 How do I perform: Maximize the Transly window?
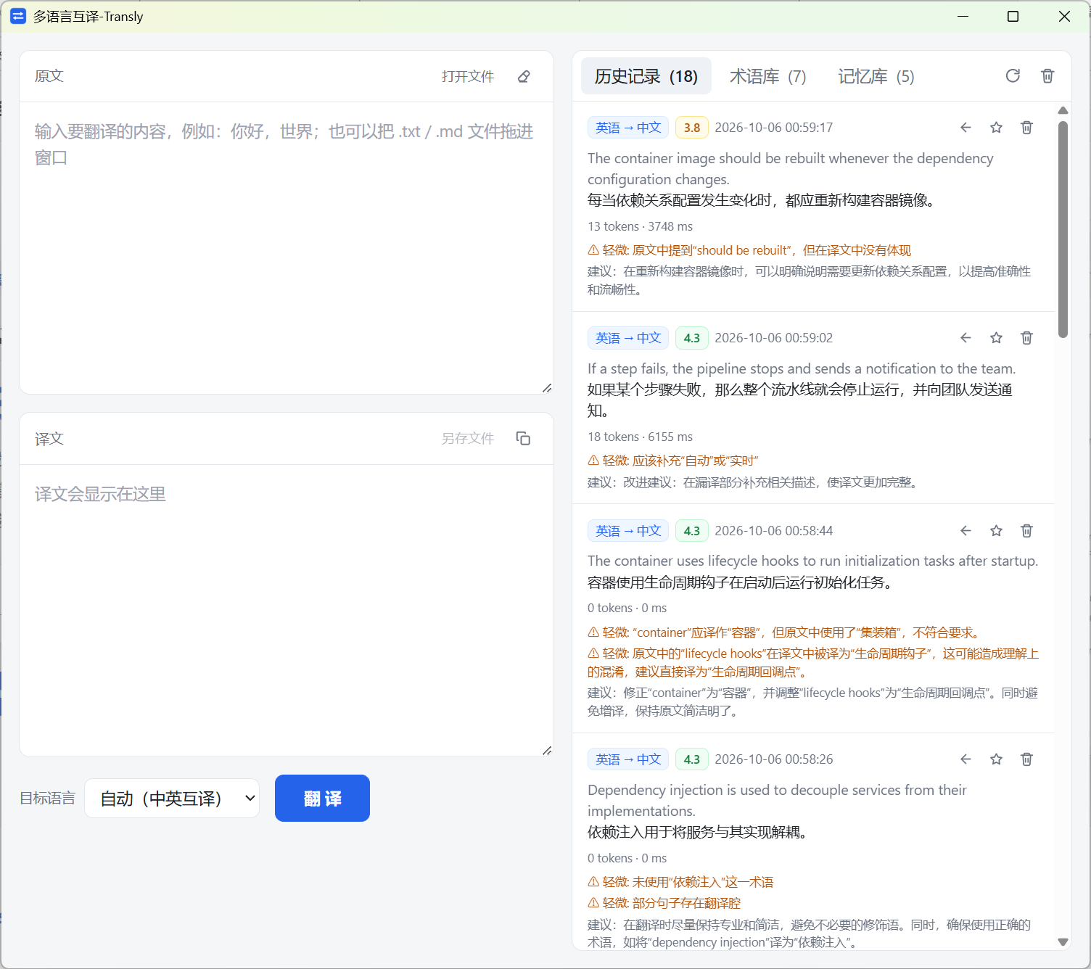(x=1013, y=16)
